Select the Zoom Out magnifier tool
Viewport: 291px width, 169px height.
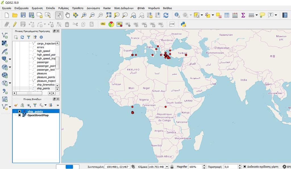point(92,15)
